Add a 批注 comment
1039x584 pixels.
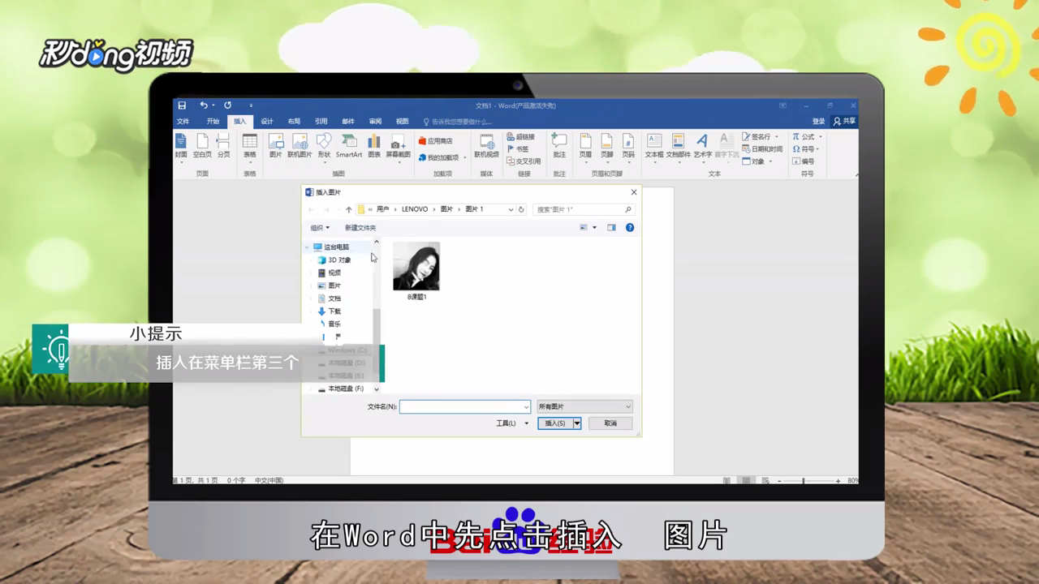(x=559, y=146)
